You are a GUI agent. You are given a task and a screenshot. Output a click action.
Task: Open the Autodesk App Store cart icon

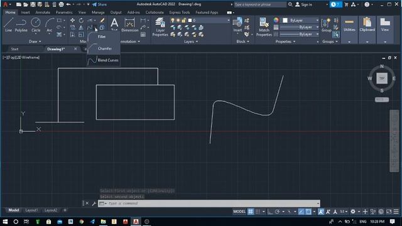pyautogui.click(x=346, y=4)
